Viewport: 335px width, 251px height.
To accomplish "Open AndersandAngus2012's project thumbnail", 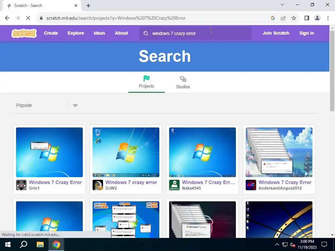I will click(279, 152).
